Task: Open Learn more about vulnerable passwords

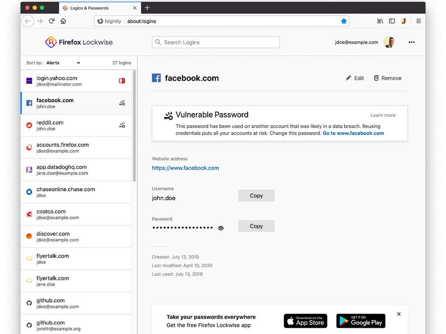Action: (x=383, y=115)
